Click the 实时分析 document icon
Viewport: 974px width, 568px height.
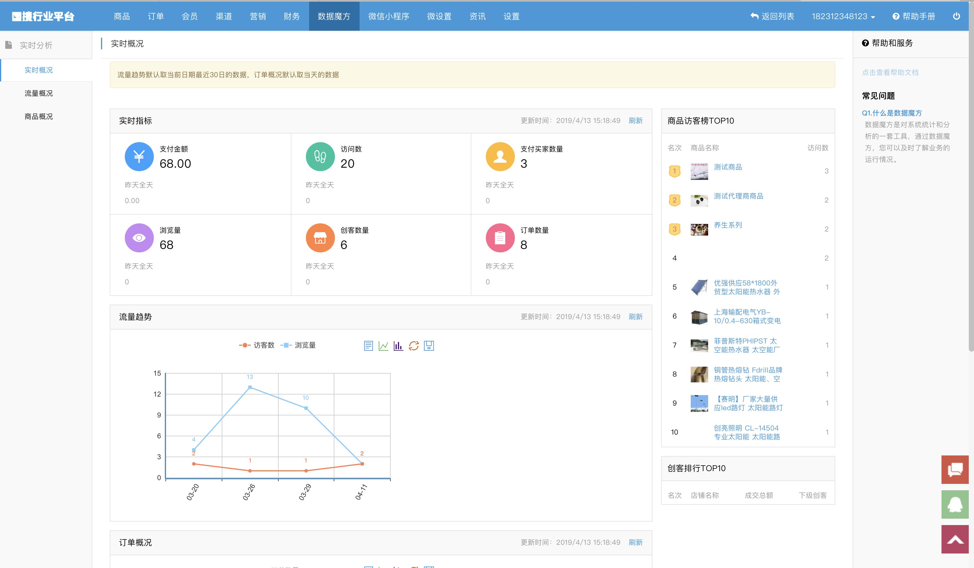[8, 45]
